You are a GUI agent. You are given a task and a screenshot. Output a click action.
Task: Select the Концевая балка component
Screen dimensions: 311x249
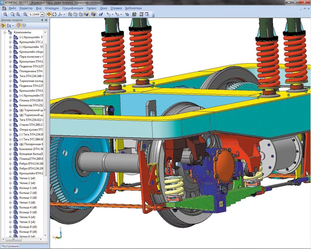31,154
